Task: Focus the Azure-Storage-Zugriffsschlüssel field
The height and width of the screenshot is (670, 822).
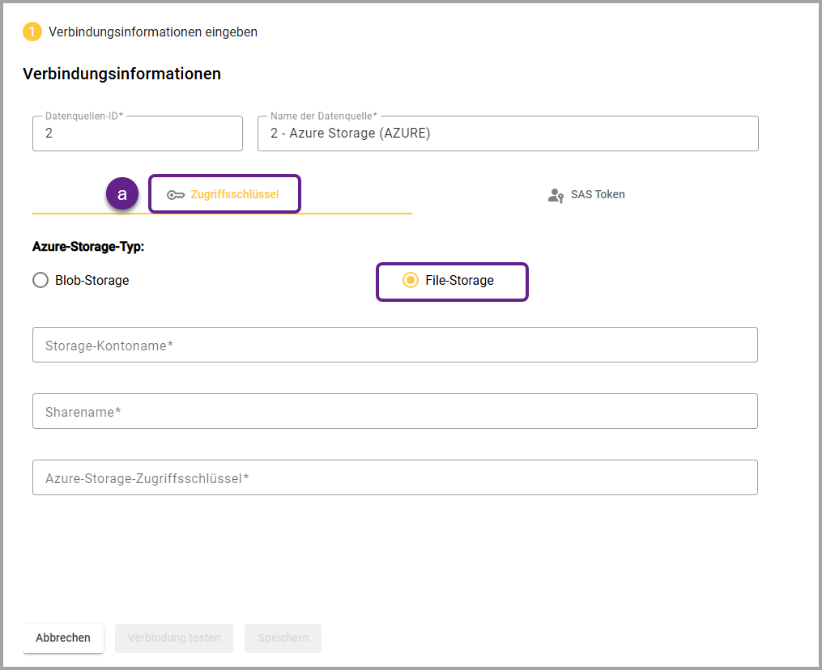Action: pos(394,478)
